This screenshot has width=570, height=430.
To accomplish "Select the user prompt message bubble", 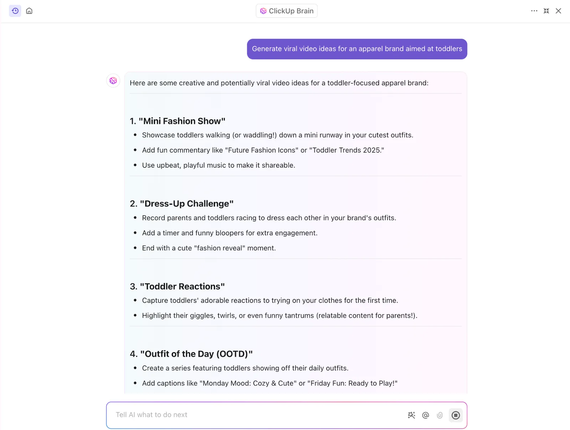I will (357, 49).
